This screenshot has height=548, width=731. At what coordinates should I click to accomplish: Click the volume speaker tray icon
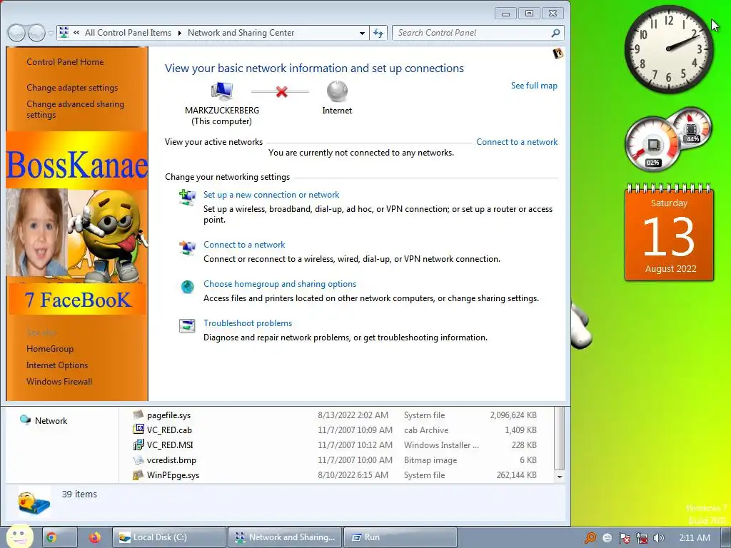658,538
